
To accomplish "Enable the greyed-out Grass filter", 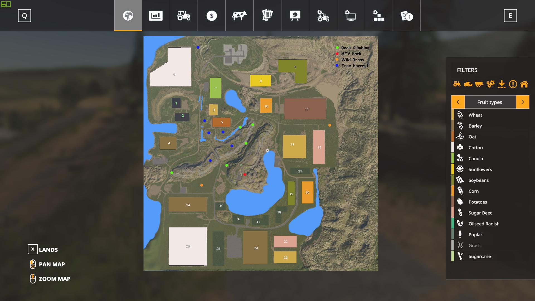I will pos(474,246).
